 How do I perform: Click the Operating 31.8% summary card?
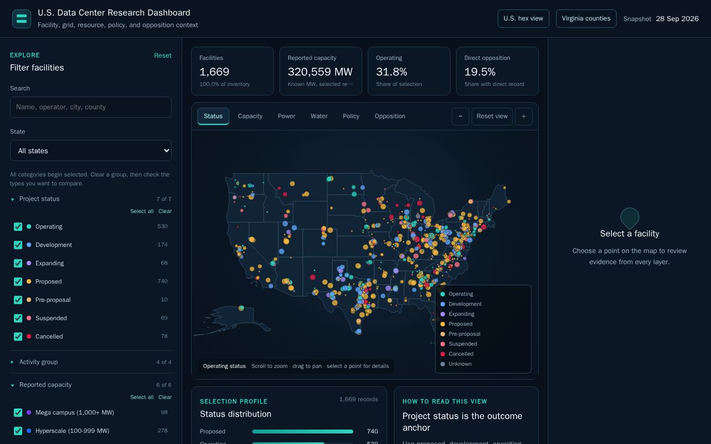(409, 71)
